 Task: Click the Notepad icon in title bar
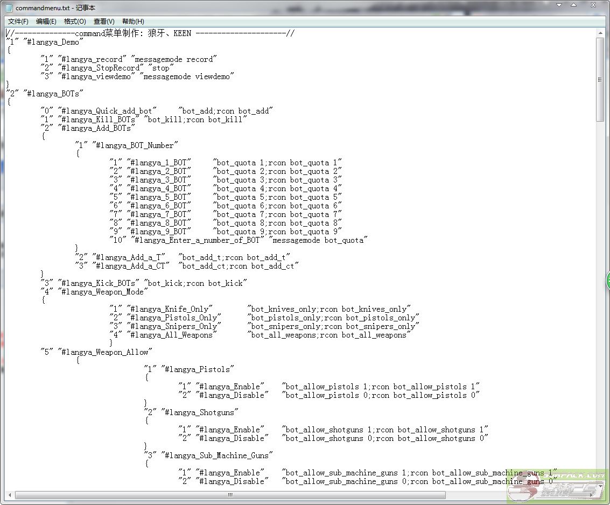click(9, 9)
